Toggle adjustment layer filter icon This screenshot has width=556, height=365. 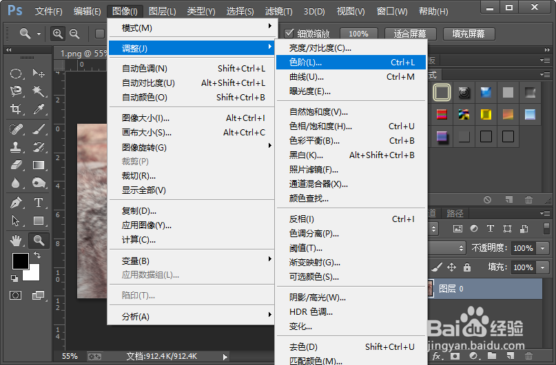[474, 228]
